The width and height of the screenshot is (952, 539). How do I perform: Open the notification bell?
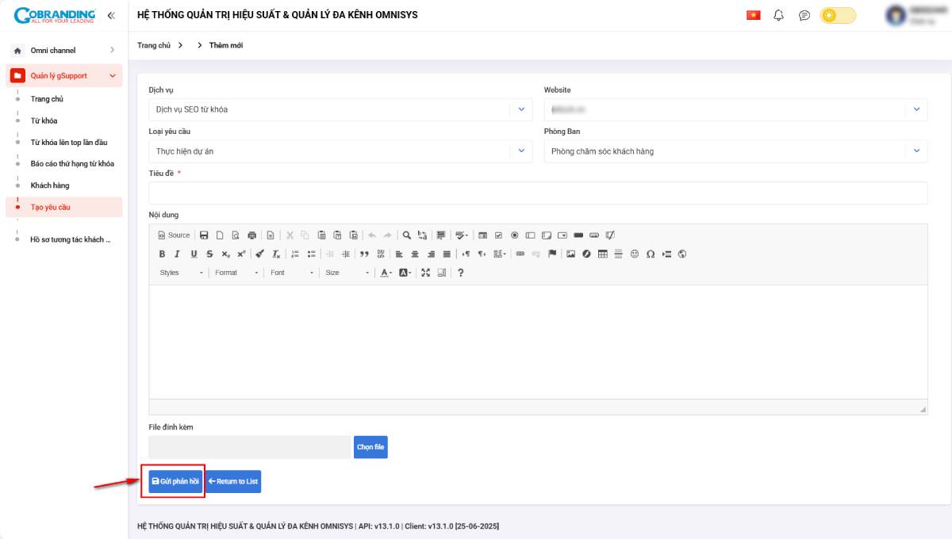pos(778,15)
